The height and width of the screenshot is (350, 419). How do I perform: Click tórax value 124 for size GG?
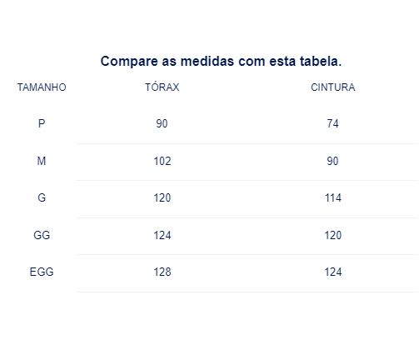162,235
